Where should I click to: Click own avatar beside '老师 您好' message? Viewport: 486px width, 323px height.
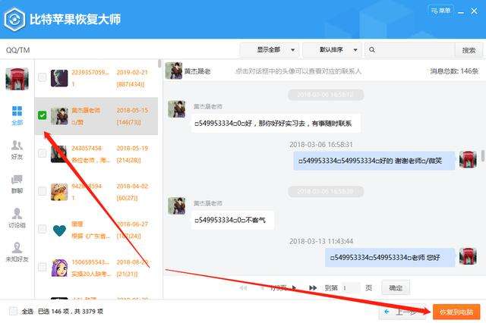coord(468,256)
